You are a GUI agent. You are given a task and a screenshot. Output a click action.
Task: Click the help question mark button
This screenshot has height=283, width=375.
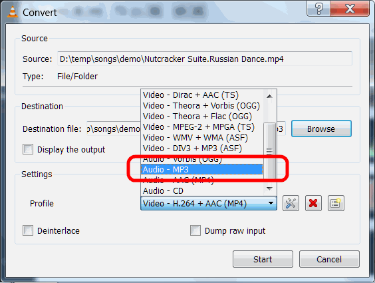pyautogui.click(x=318, y=9)
